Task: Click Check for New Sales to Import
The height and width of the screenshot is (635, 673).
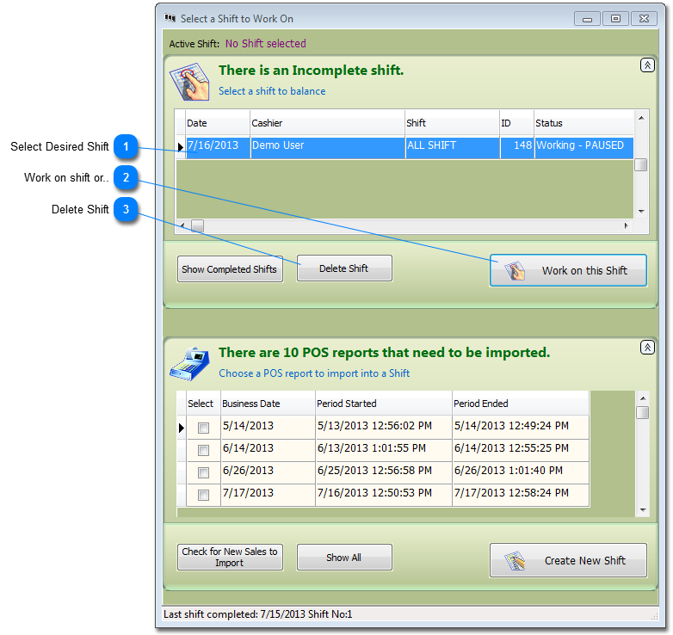Action: (x=229, y=558)
